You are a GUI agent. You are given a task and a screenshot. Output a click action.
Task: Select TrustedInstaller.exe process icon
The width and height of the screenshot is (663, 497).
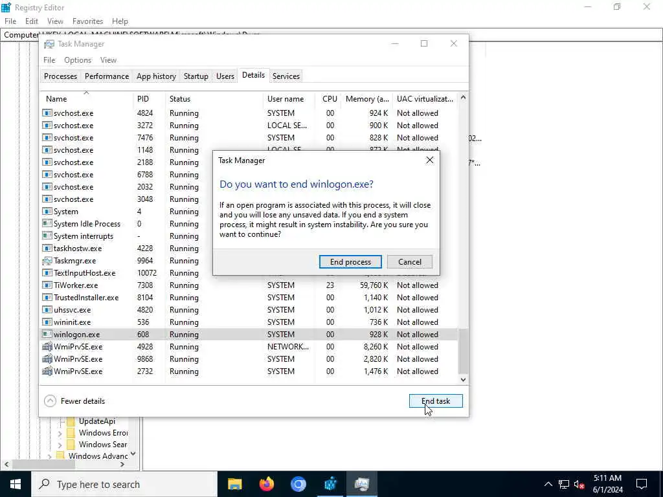(x=47, y=298)
